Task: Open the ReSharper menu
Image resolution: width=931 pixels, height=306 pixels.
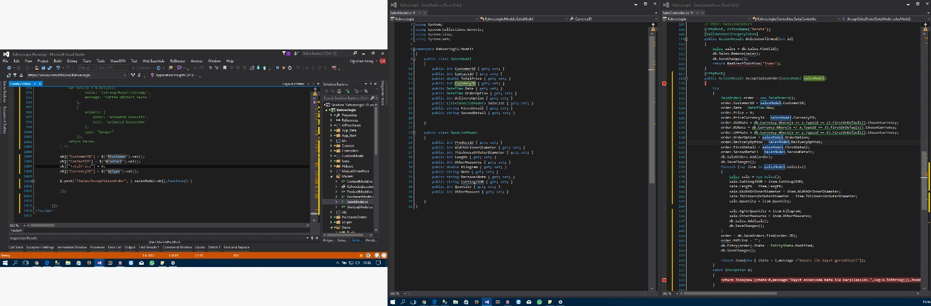Action: (177, 61)
